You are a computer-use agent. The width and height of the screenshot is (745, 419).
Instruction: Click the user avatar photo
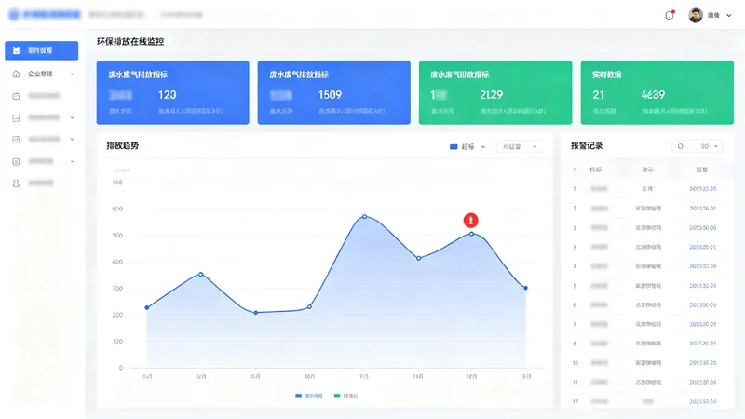click(x=696, y=15)
